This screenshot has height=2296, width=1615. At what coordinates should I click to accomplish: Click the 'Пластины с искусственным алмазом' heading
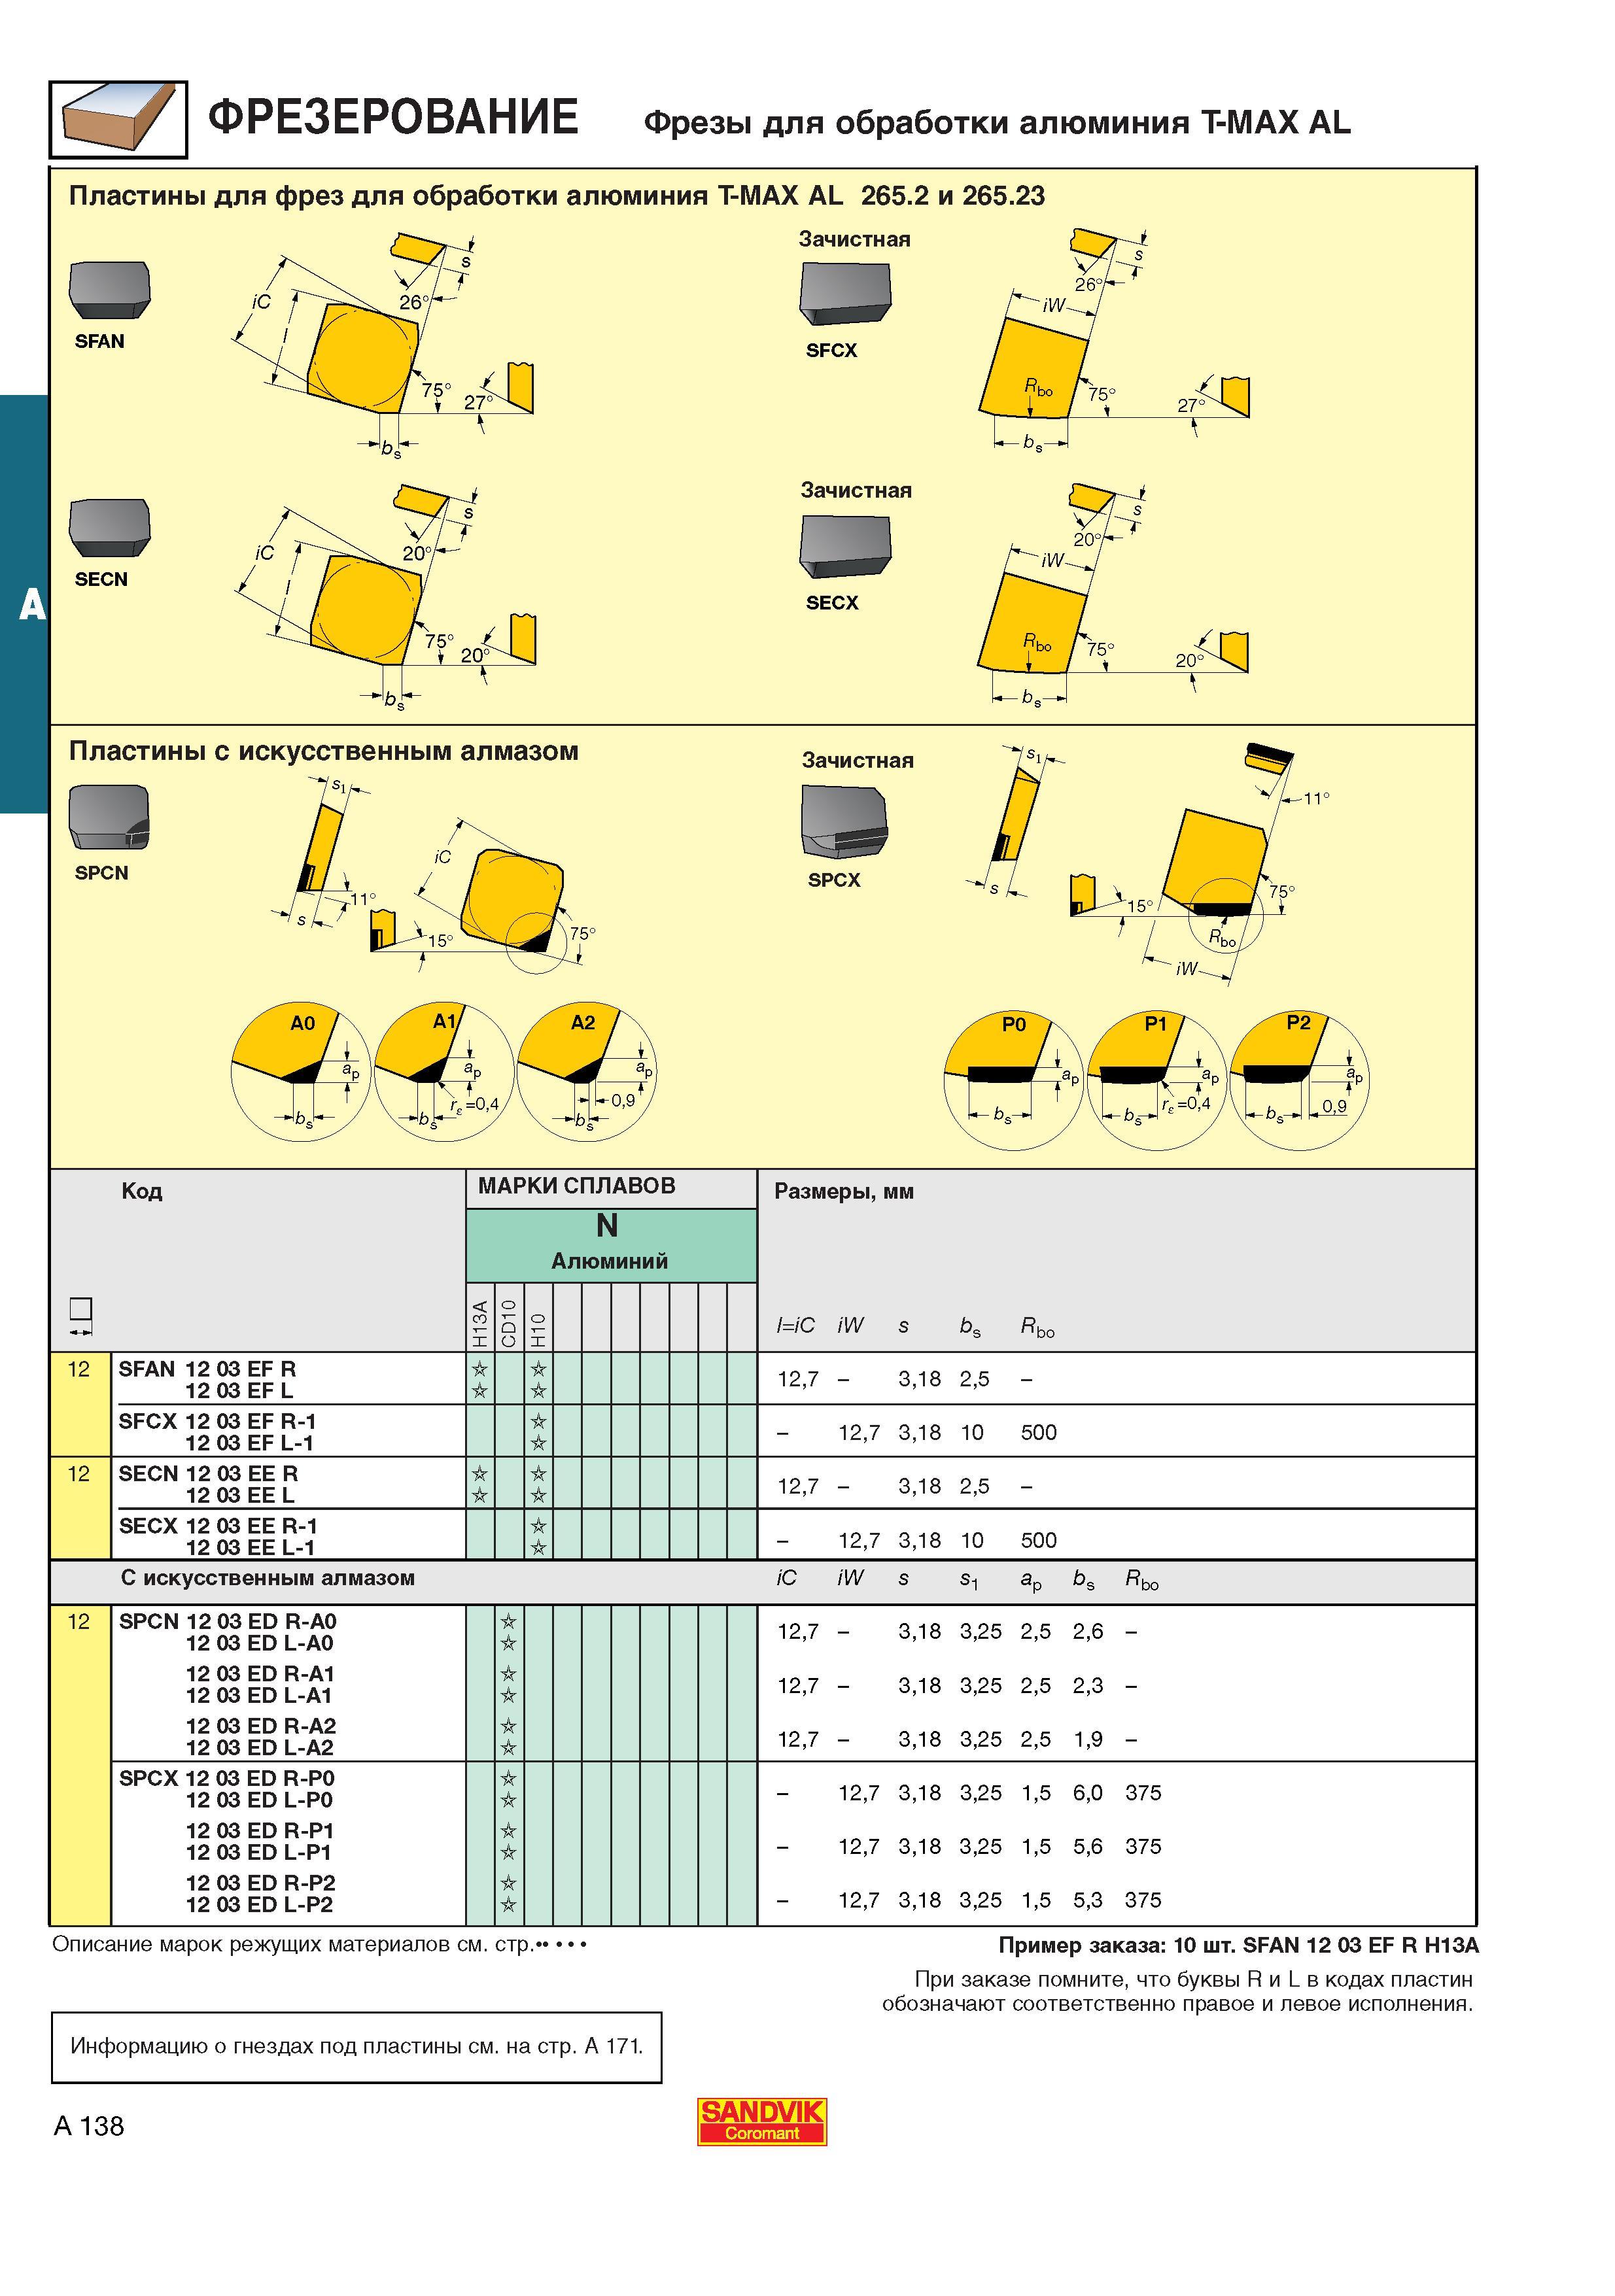click(x=323, y=751)
